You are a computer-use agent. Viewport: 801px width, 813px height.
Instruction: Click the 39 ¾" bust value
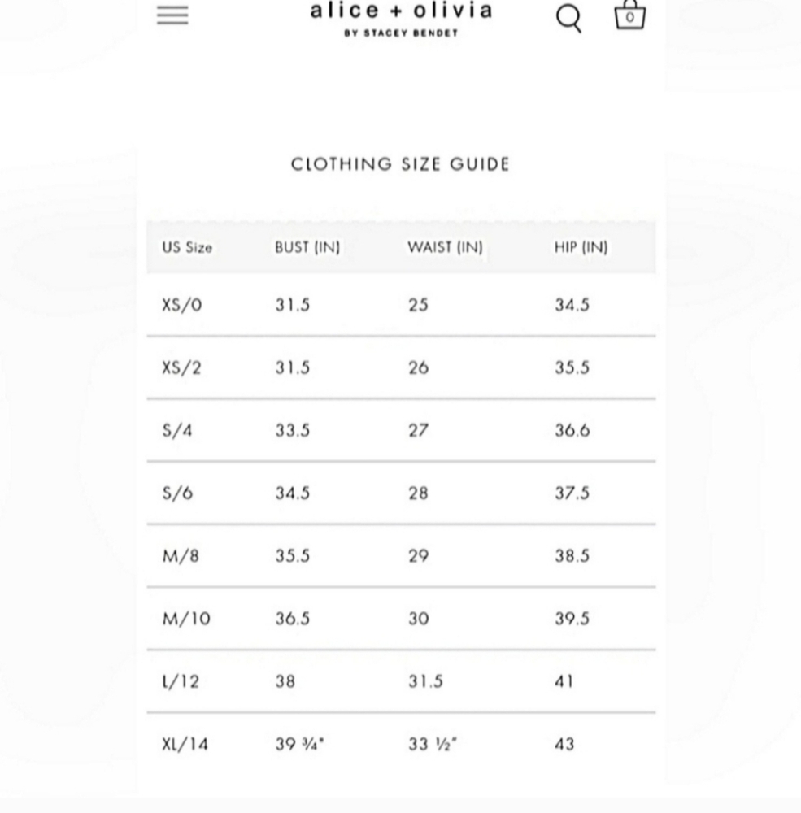pos(300,744)
